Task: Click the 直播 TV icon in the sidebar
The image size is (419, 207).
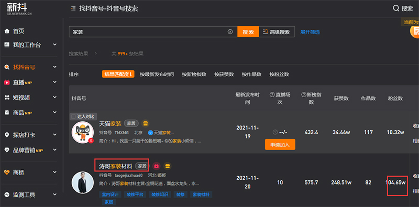Action: pyautogui.click(x=7, y=83)
